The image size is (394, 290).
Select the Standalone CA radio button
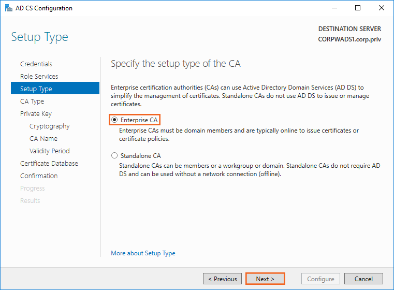[x=115, y=155]
